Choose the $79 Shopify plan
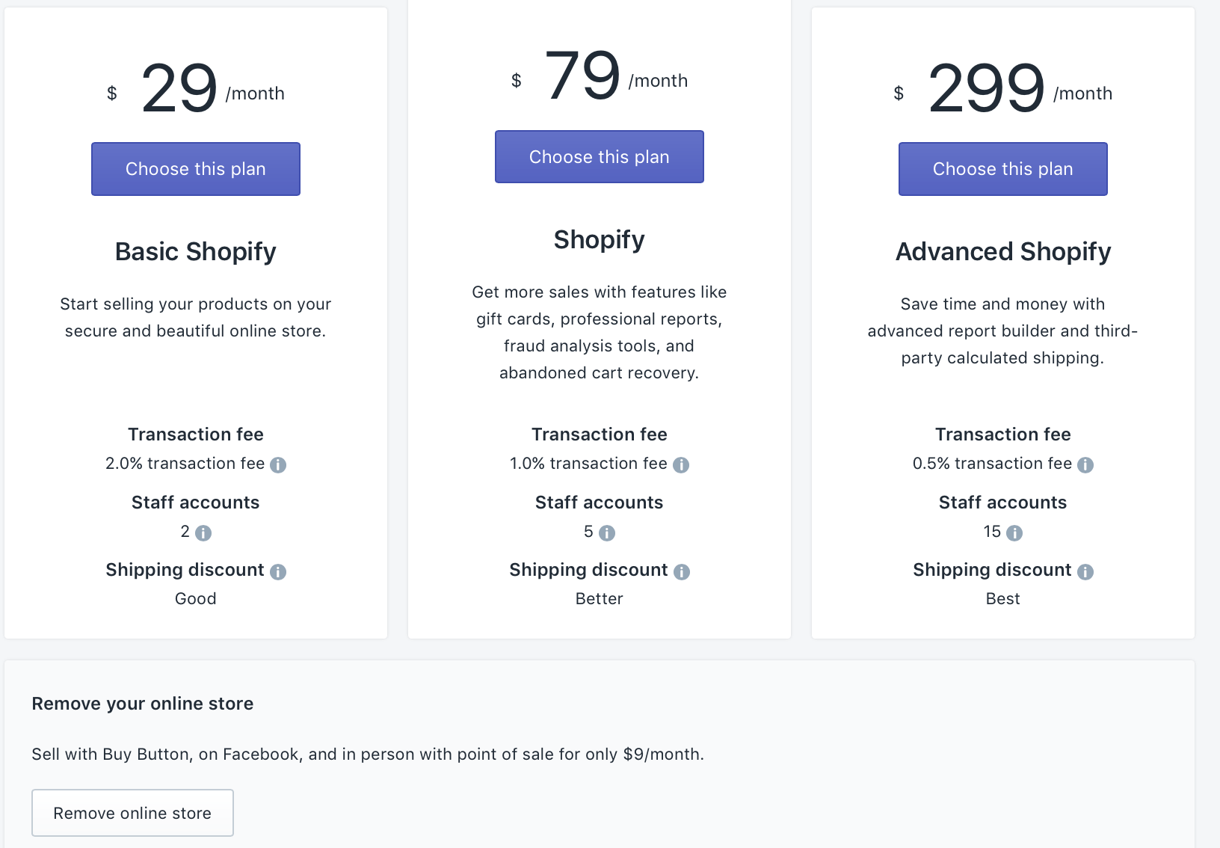This screenshot has width=1220, height=848. point(600,157)
